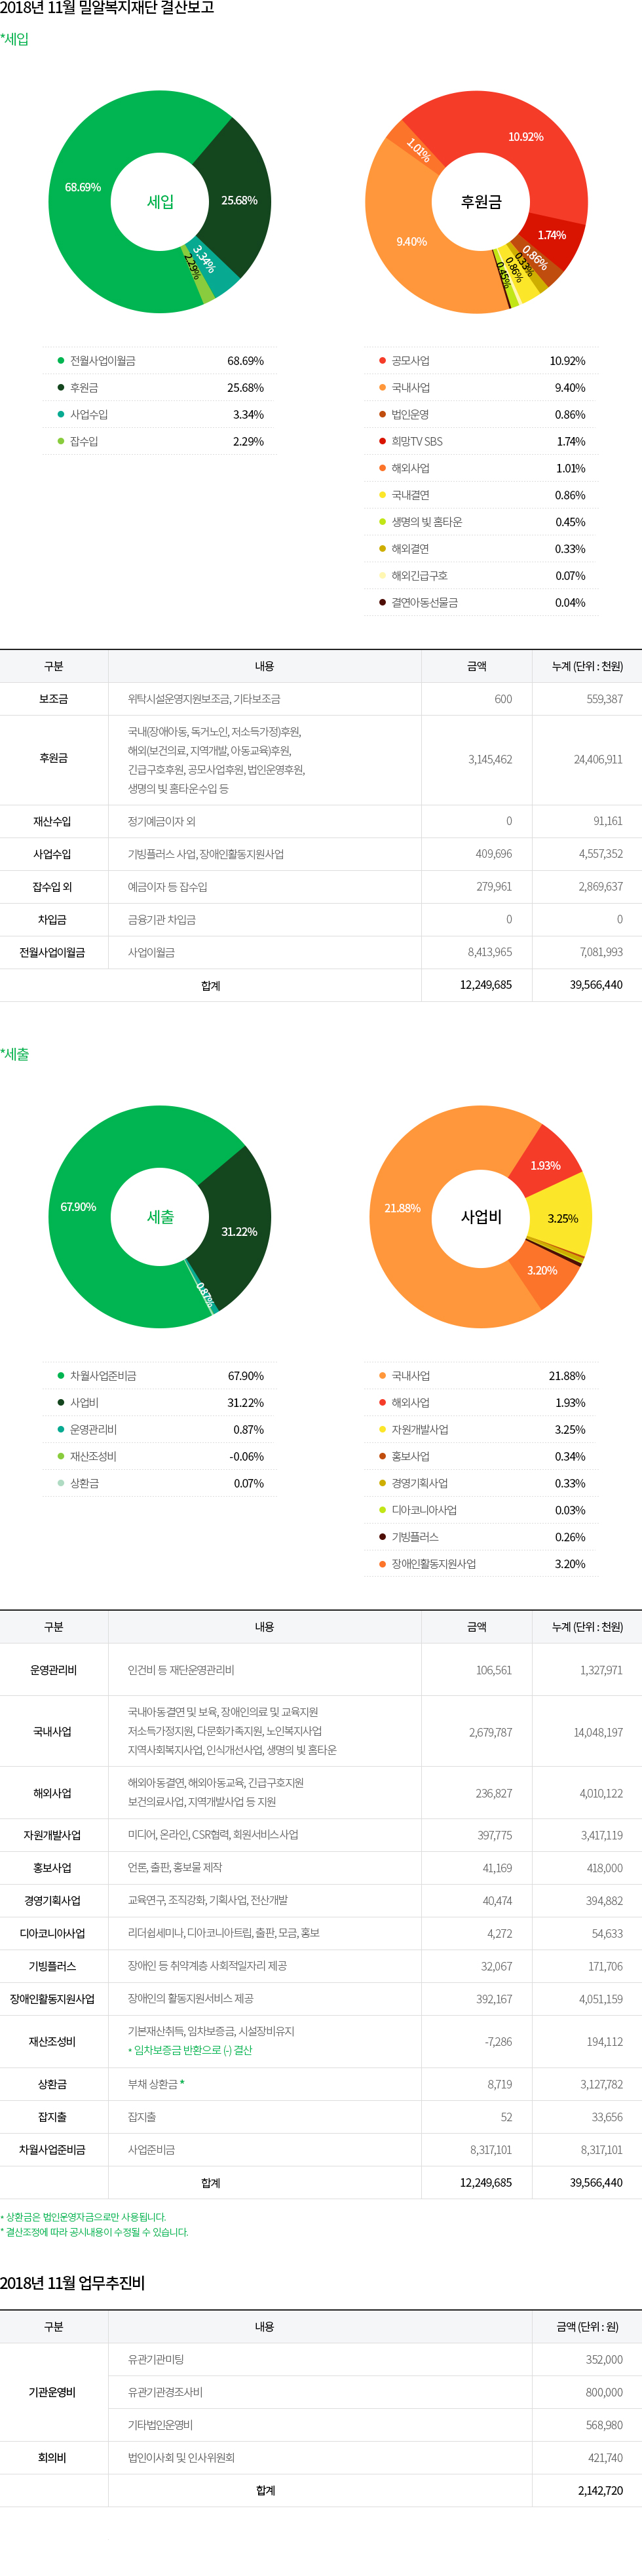Select the 3.25% yellow slice in 사업비 chart

click(x=562, y=1218)
